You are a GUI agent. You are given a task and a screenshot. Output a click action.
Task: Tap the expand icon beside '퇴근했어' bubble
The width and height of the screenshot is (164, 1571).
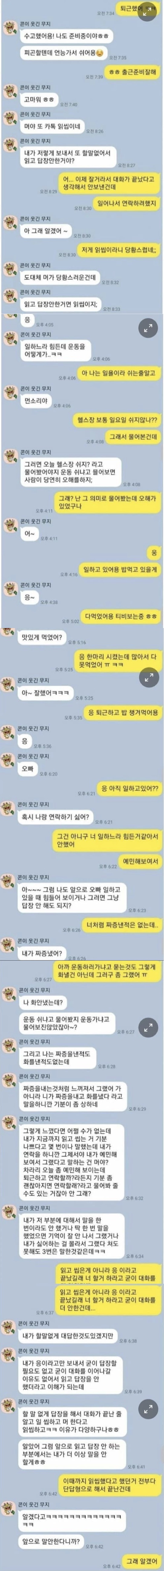click(148, 13)
